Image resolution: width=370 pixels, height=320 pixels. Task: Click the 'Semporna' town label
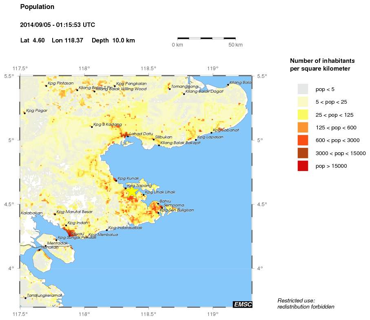174,205
